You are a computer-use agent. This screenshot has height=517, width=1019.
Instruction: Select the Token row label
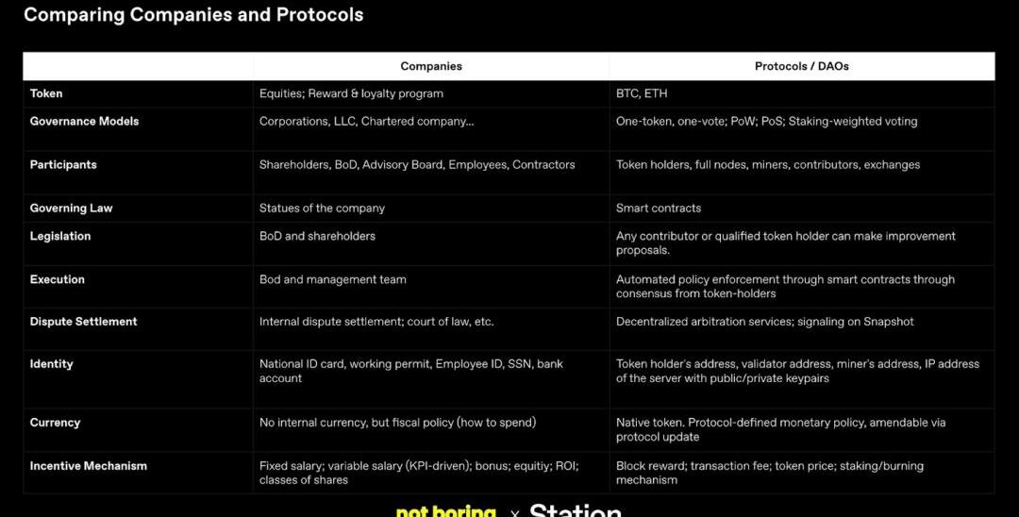pos(46,93)
